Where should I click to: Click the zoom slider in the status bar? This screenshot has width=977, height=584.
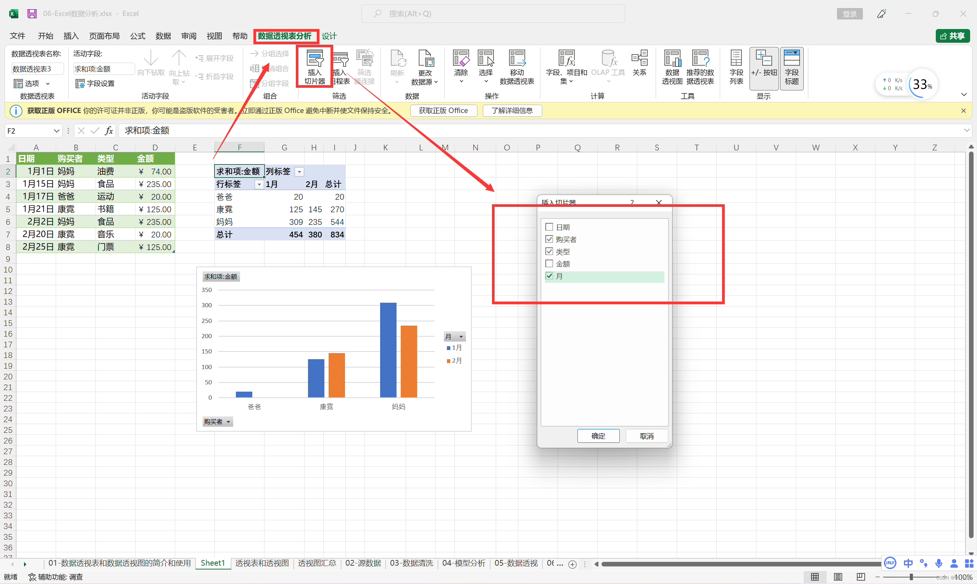click(911, 577)
